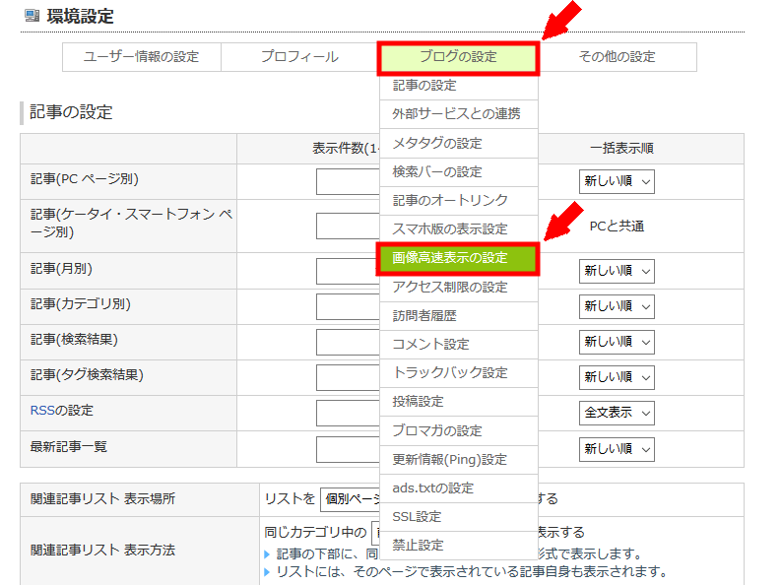Click display count field for 記事(月別)
Image resolution: width=781 pixels, height=585 pixels.
tap(349, 272)
